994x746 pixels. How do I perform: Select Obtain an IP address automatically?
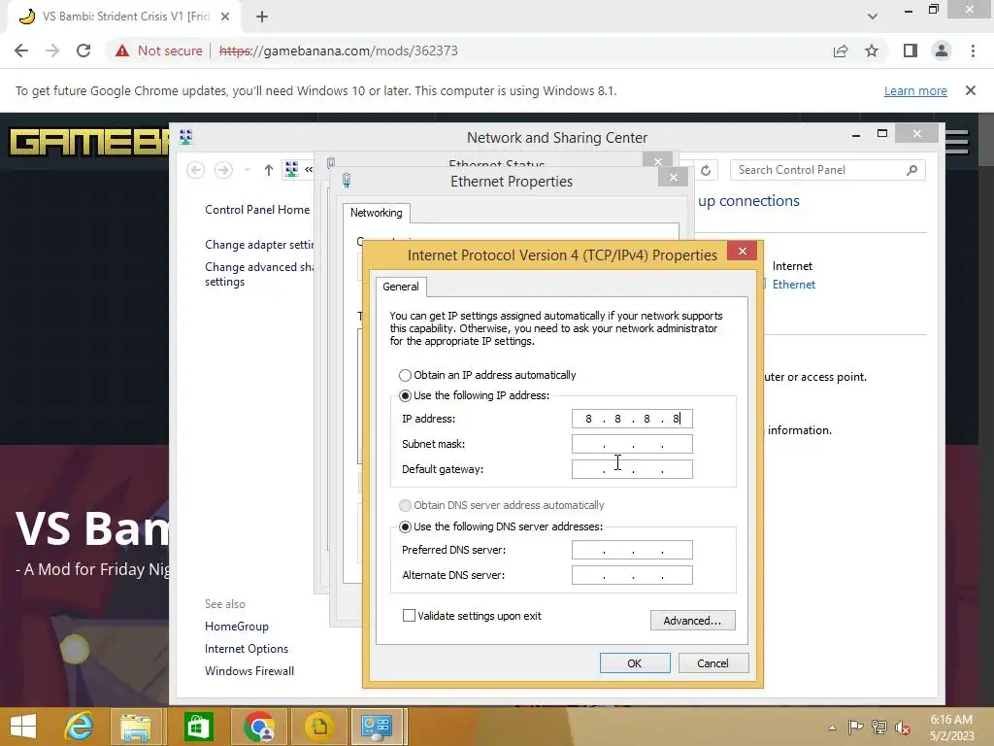pyautogui.click(x=487, y=375)
